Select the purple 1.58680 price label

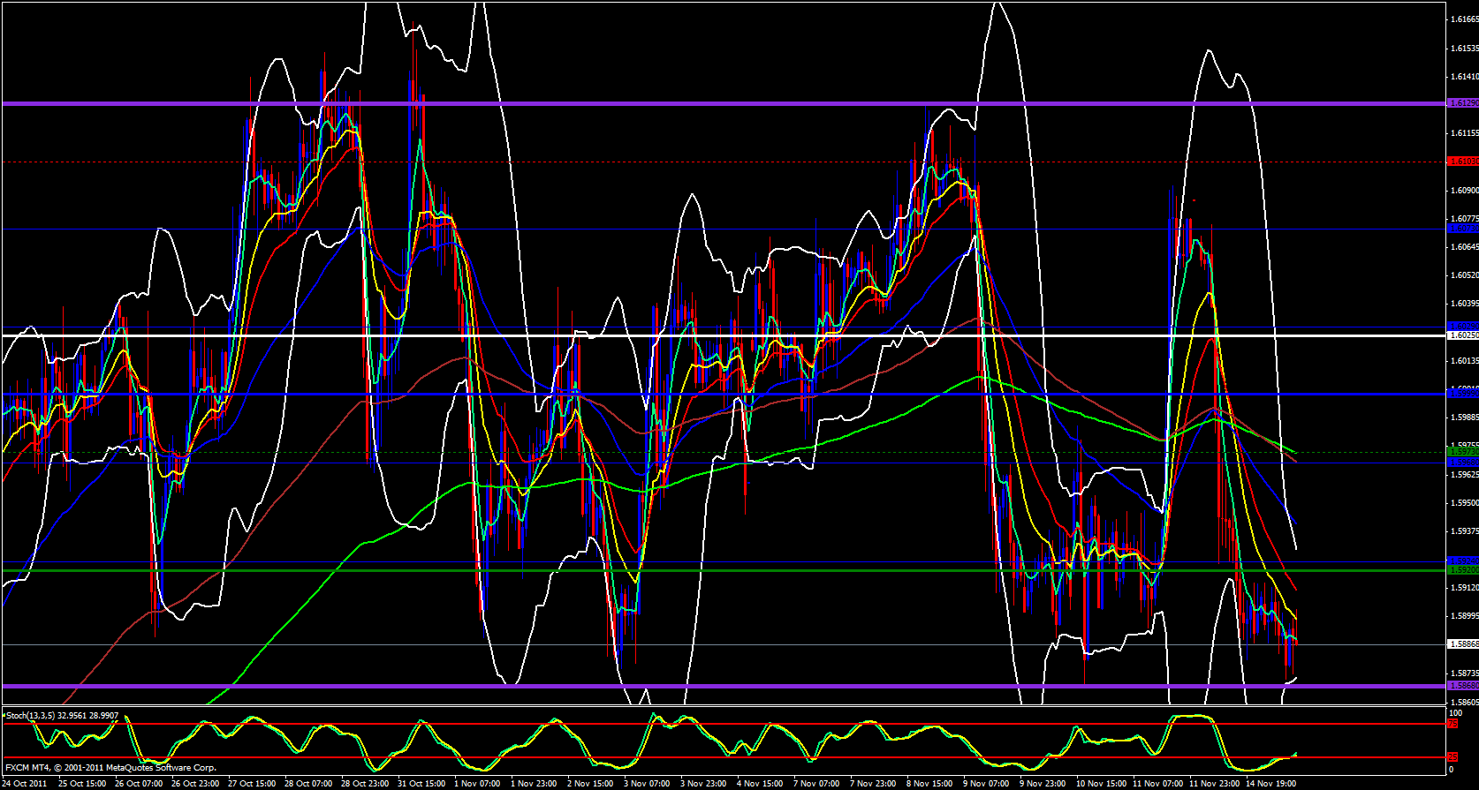coord(1462,686)
